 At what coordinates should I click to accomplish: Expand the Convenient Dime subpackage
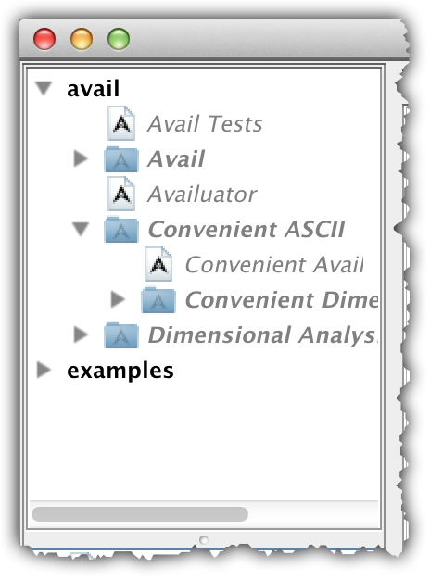click(x=118, y=299)
